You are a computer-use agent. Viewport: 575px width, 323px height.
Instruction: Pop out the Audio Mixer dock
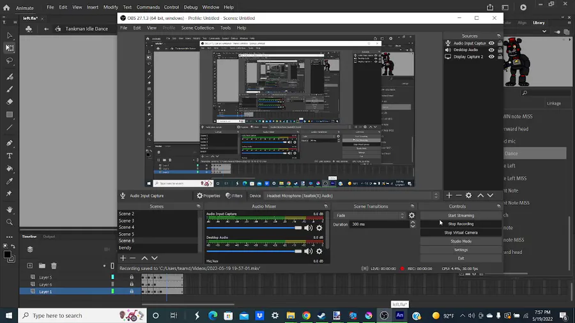click(326, 206)
